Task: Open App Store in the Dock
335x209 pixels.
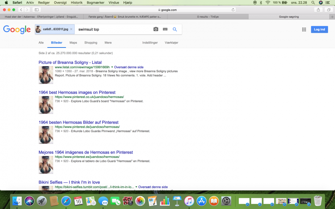Action: pos(201,201)
